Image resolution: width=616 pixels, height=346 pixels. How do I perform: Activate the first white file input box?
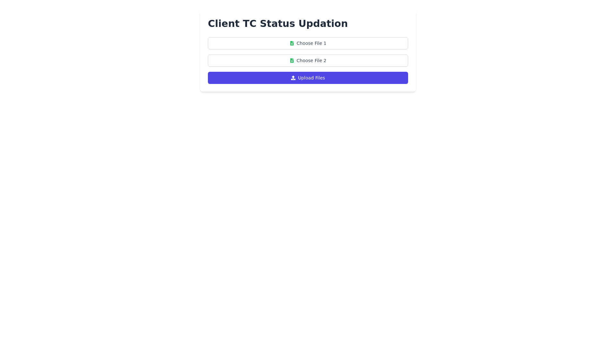[308, 43]
